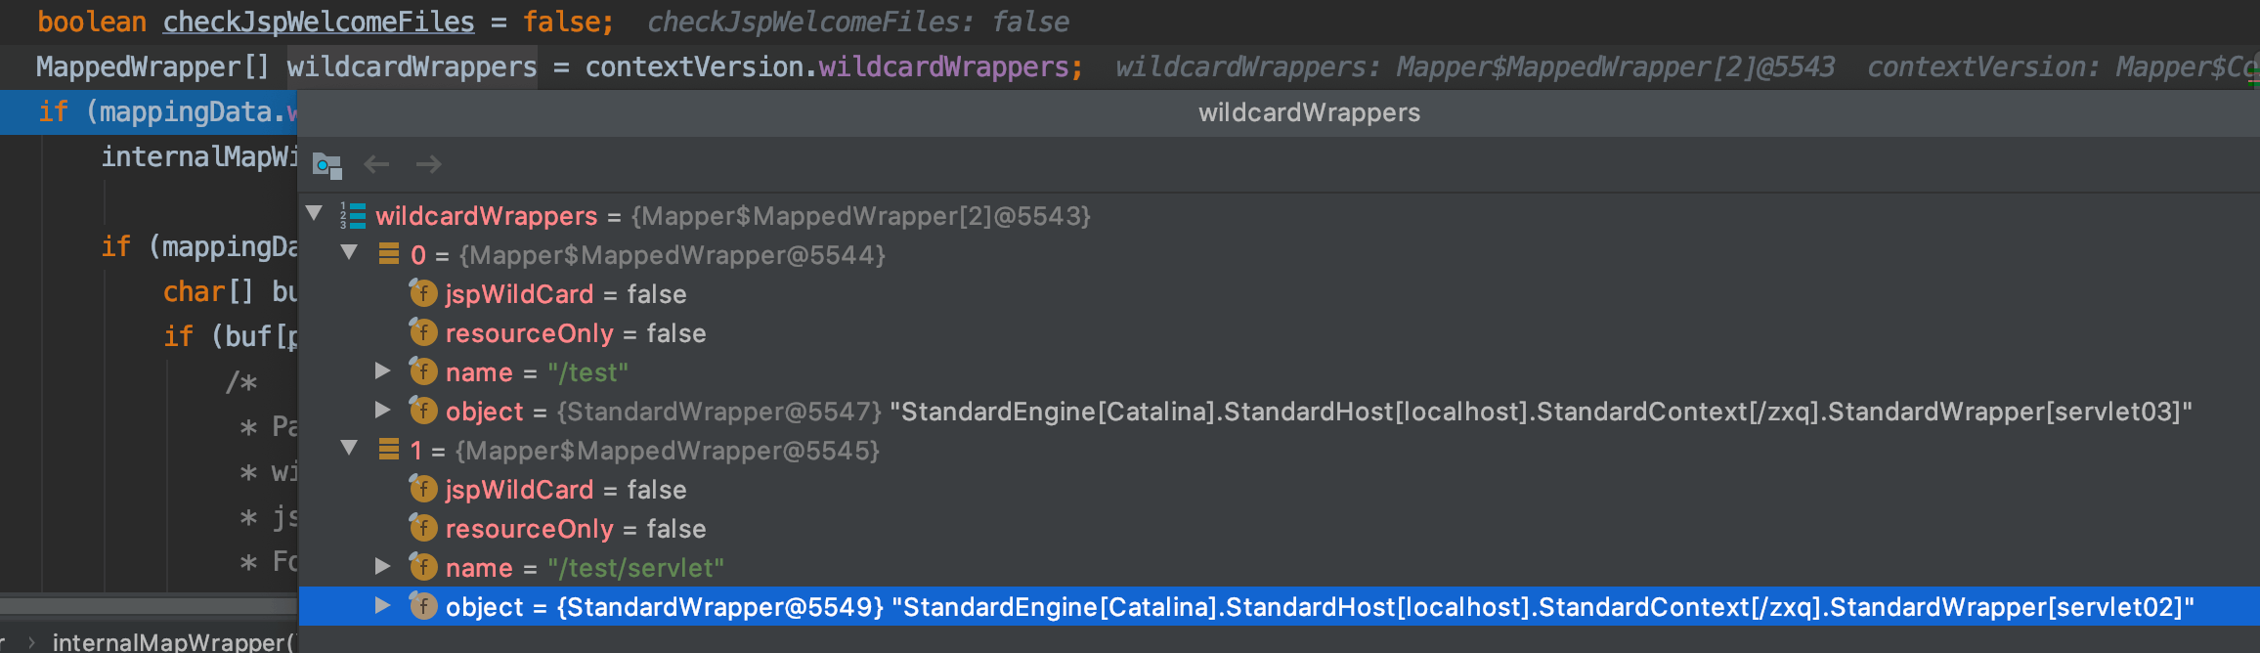Collapse array element 0 MappedWrapper@5544
The height and width of the screenshot is (653, 2260).
[349, 252]
